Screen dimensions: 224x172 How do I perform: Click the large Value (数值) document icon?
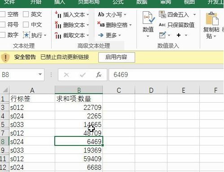coord(149,18)
